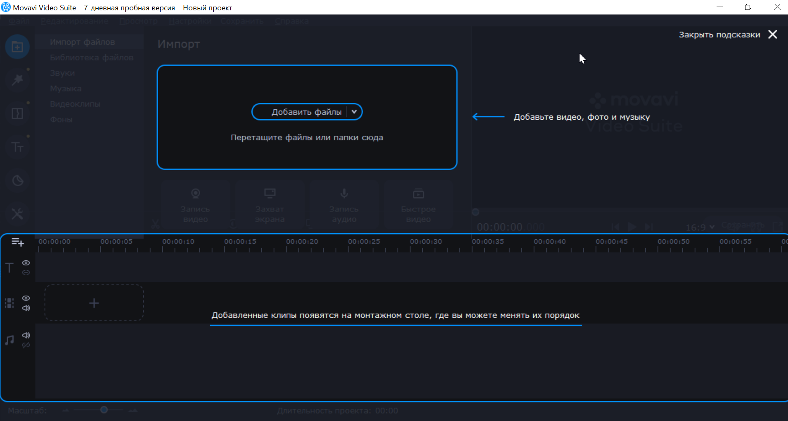Open the 16:9 aspect ratio dropdown
The height and width of the screenshot is (421, 788).
(x=700, y=227)
